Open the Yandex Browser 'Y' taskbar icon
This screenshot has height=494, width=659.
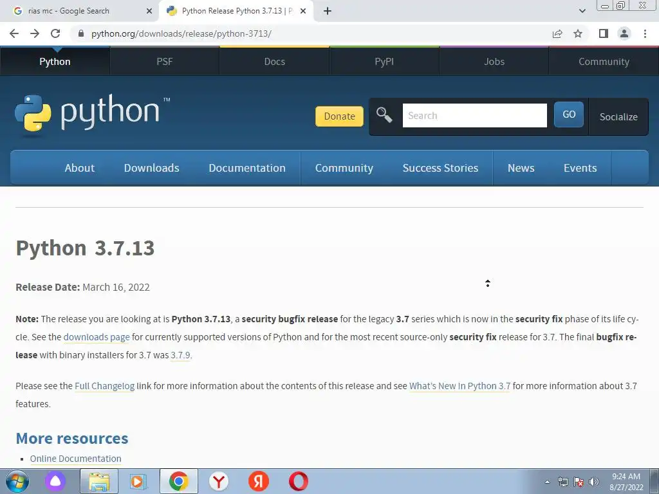point(219,481)
